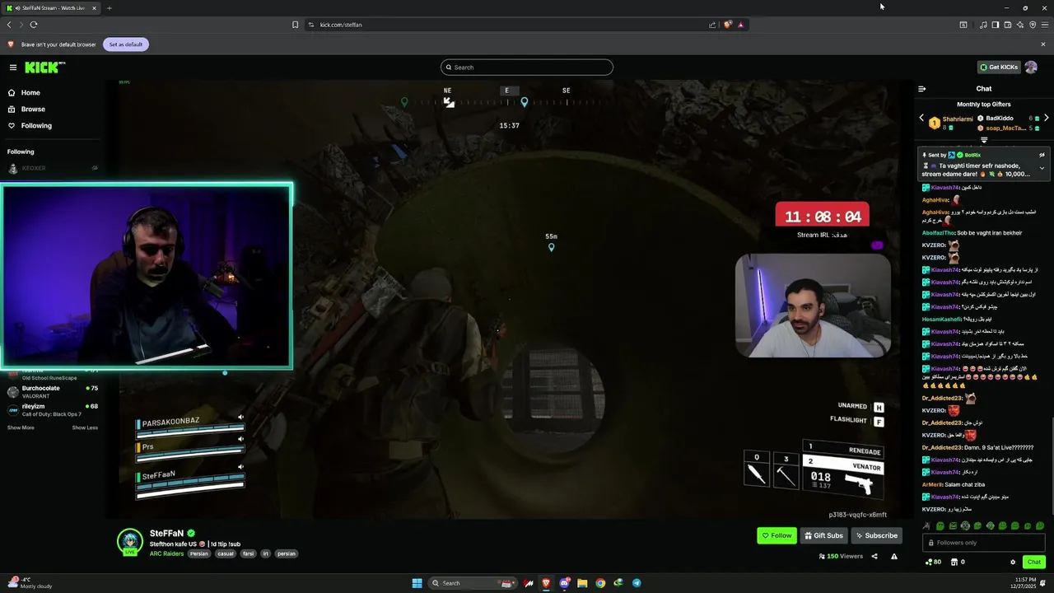
Task: Open the channel points 80 icon
Action: point(934,562)
